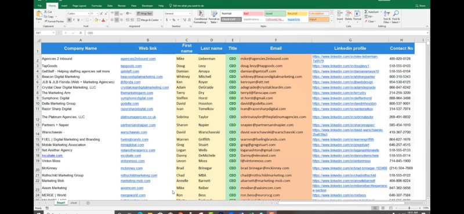Collapse the ribbon with arrow
Viewport: 464px width, 214px height.
tap(427, 26)
